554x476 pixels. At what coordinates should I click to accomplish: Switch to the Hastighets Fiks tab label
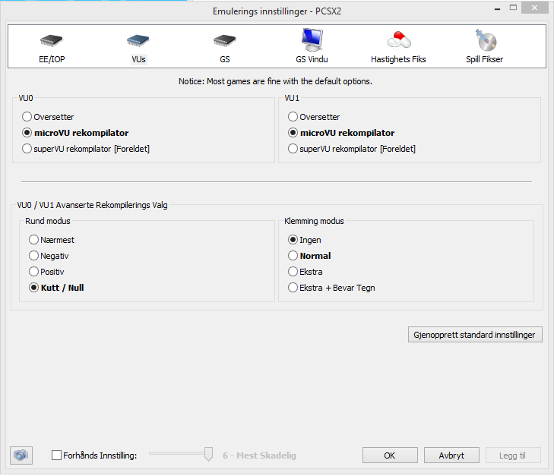coord(398,59)
